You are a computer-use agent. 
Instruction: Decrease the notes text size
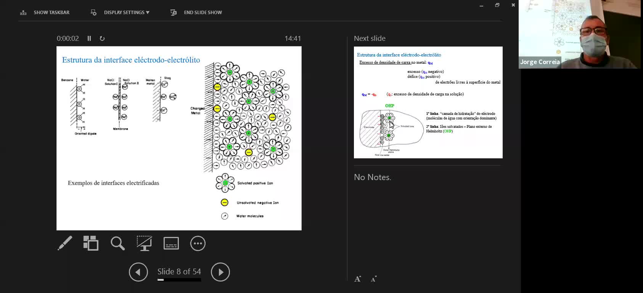374,279
